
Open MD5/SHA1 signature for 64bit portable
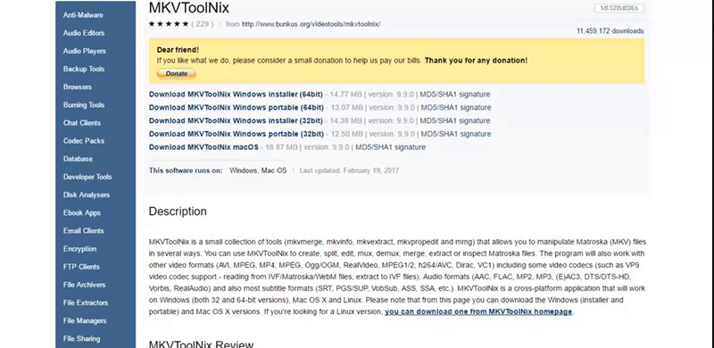(456, 107)
